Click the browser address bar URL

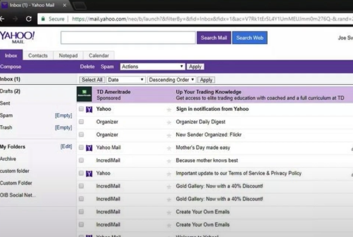(211, 19)
